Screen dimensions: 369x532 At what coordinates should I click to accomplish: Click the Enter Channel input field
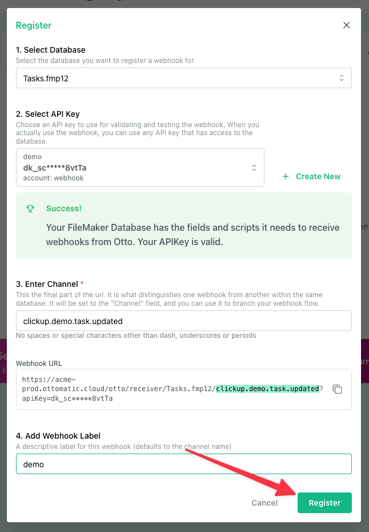pyautogui.click(x=183, y=320)
